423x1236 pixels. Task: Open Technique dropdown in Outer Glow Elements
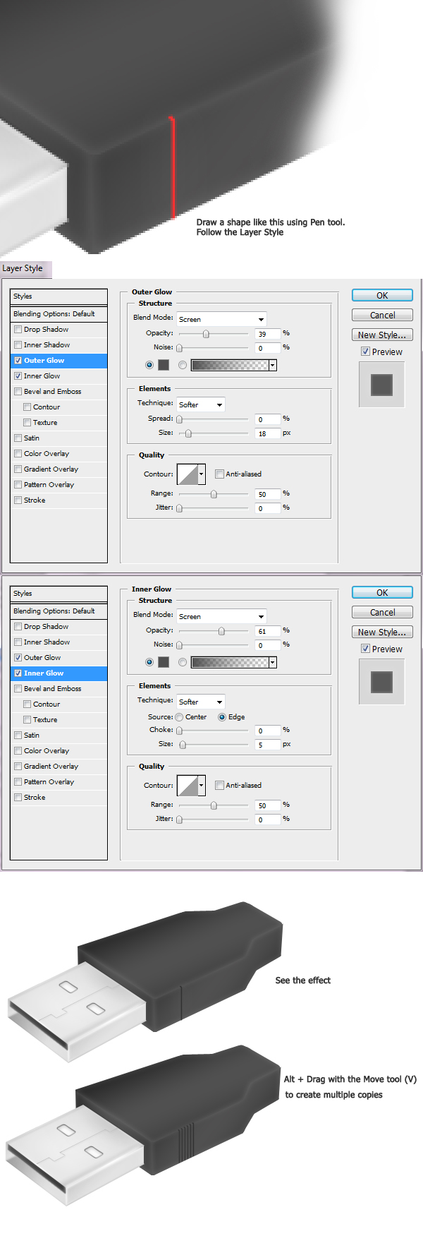tap(200, 404)
